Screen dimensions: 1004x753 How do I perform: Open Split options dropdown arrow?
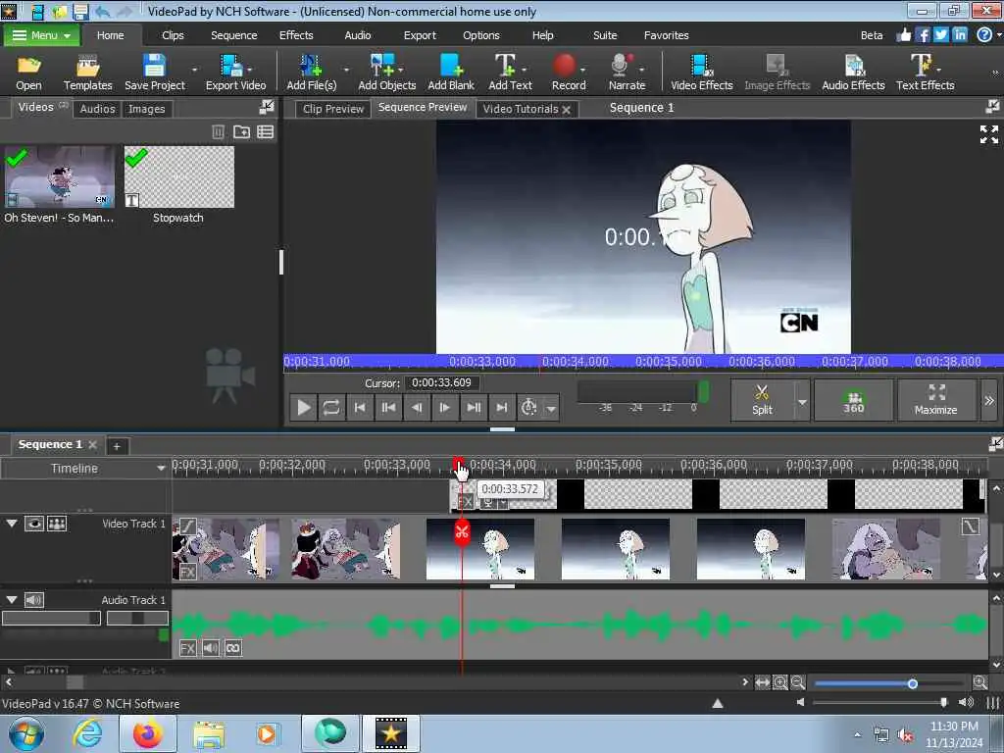click(x=802, y=401)
